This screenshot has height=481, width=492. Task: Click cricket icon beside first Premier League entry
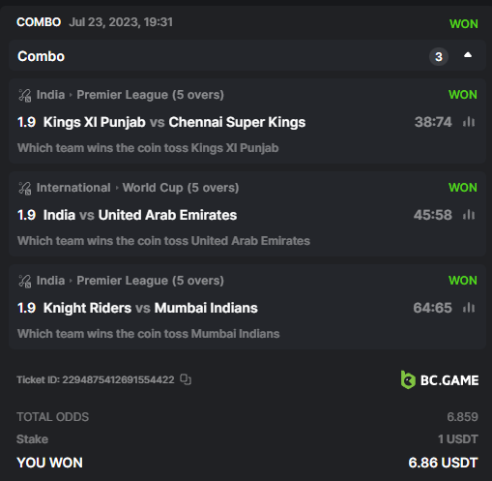(25, 95)
